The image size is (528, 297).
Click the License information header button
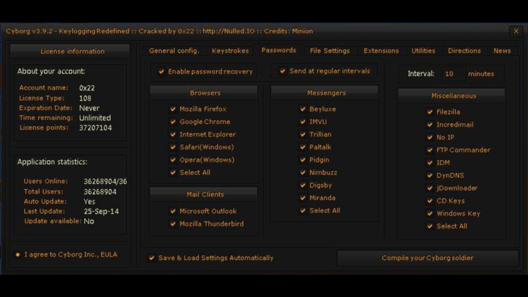coord(70,51)
